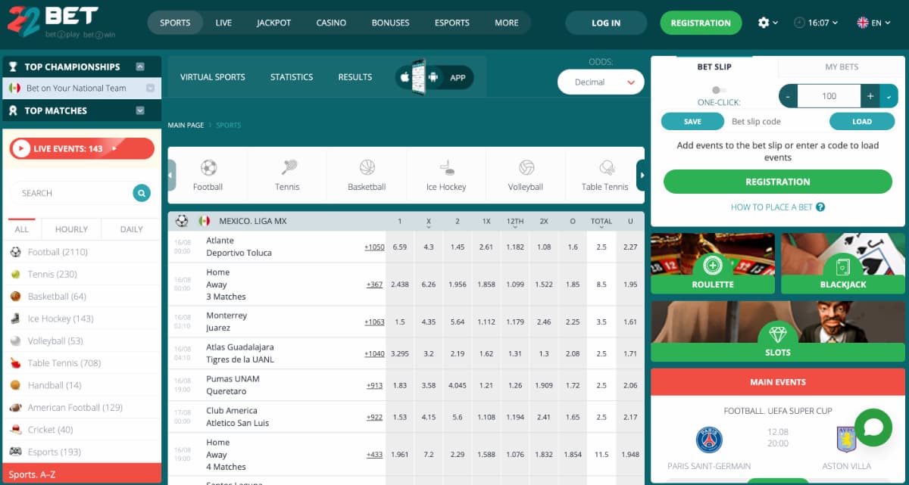Screen dimensions: 909x485
Task: Open the LIVE top menu
Action: pos(223,23)
